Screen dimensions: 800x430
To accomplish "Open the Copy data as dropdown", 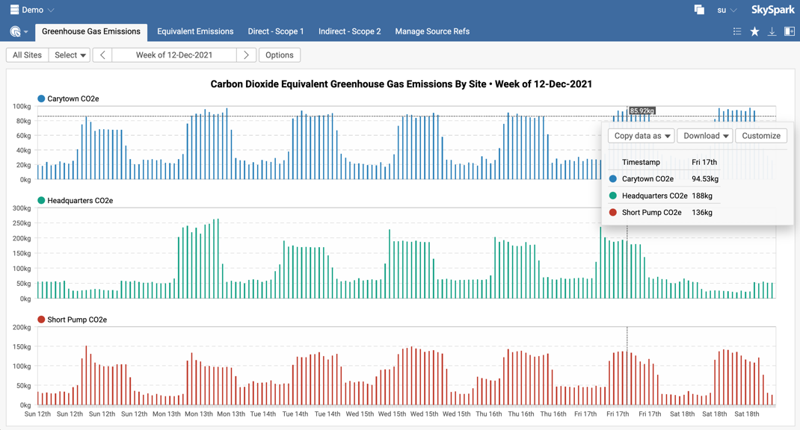I will point(641,136).
